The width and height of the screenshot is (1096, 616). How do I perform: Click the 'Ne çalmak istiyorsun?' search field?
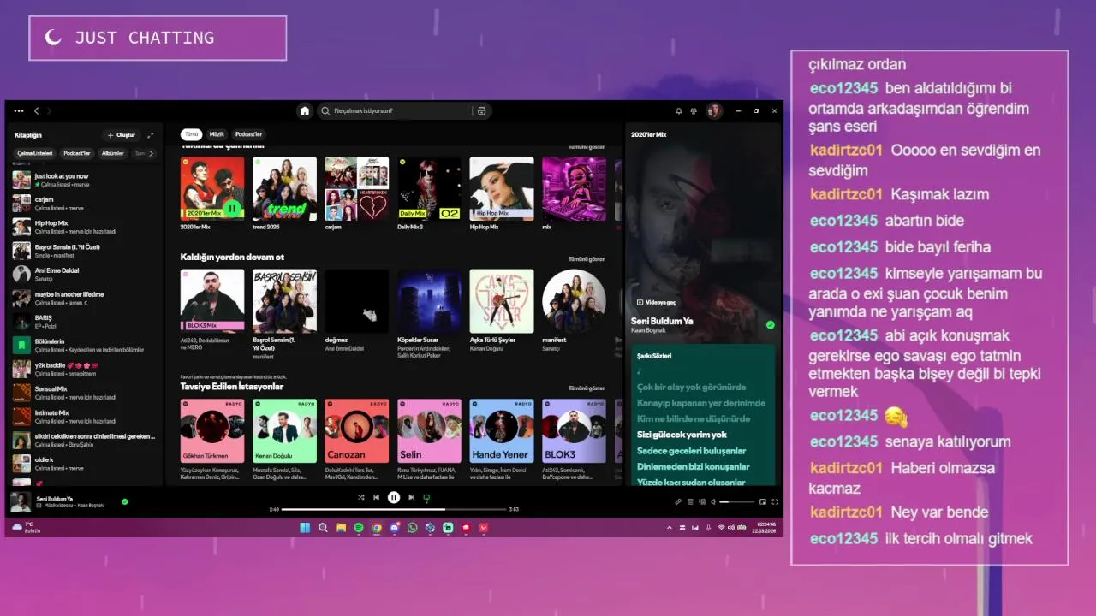(394, 111)
